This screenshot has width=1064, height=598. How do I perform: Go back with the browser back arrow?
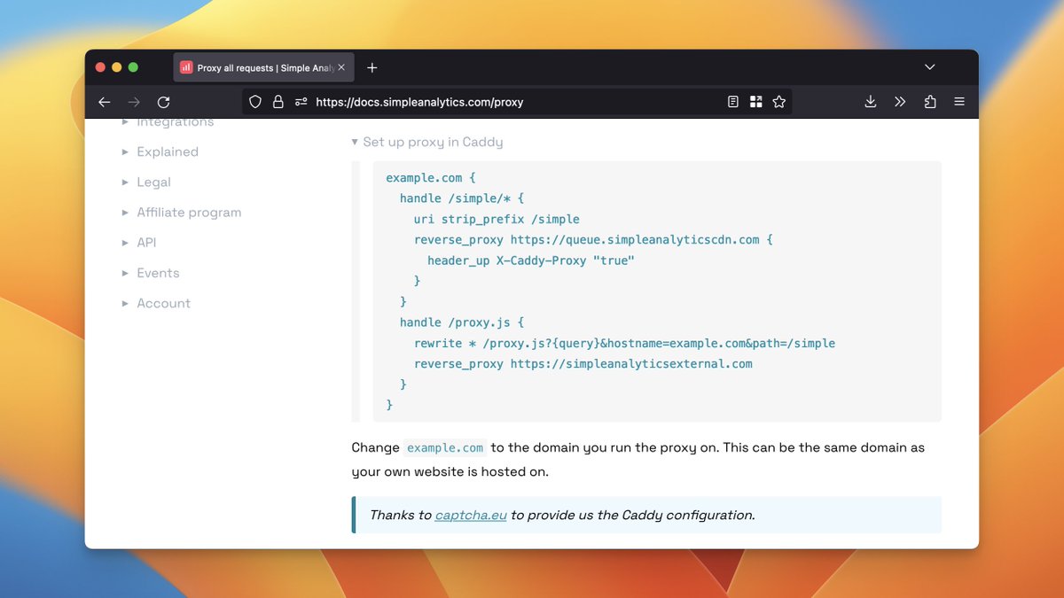coord(105,102)
